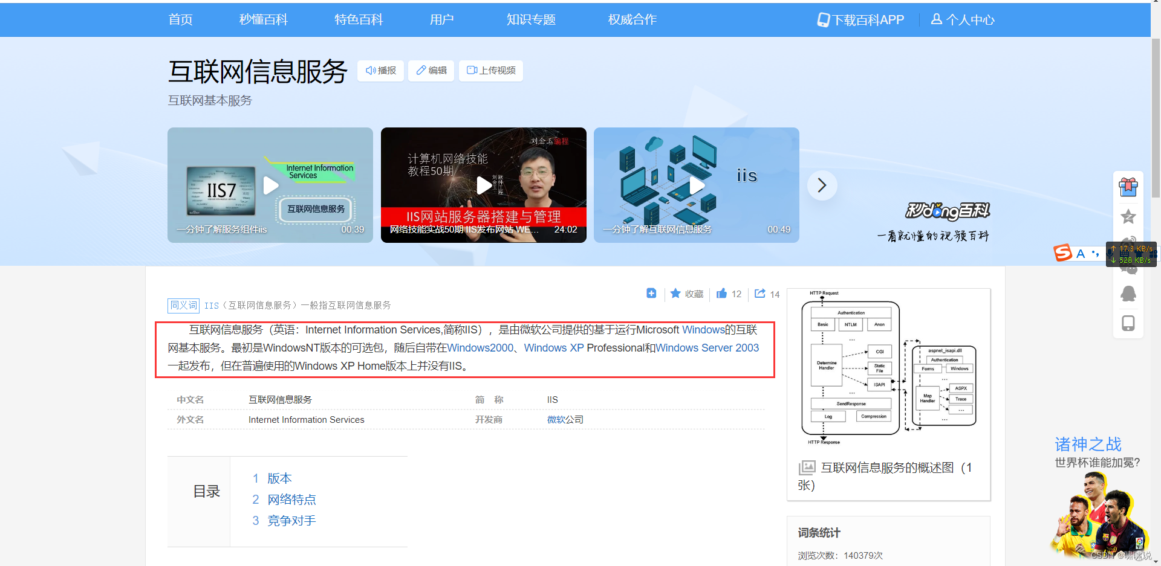Open the Windows link in the intro

[x=703, y=330]
